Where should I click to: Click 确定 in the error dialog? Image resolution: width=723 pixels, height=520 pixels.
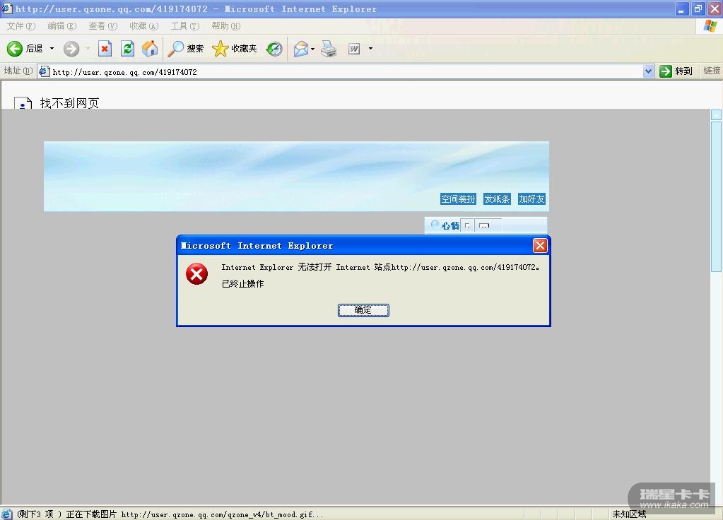363,310
